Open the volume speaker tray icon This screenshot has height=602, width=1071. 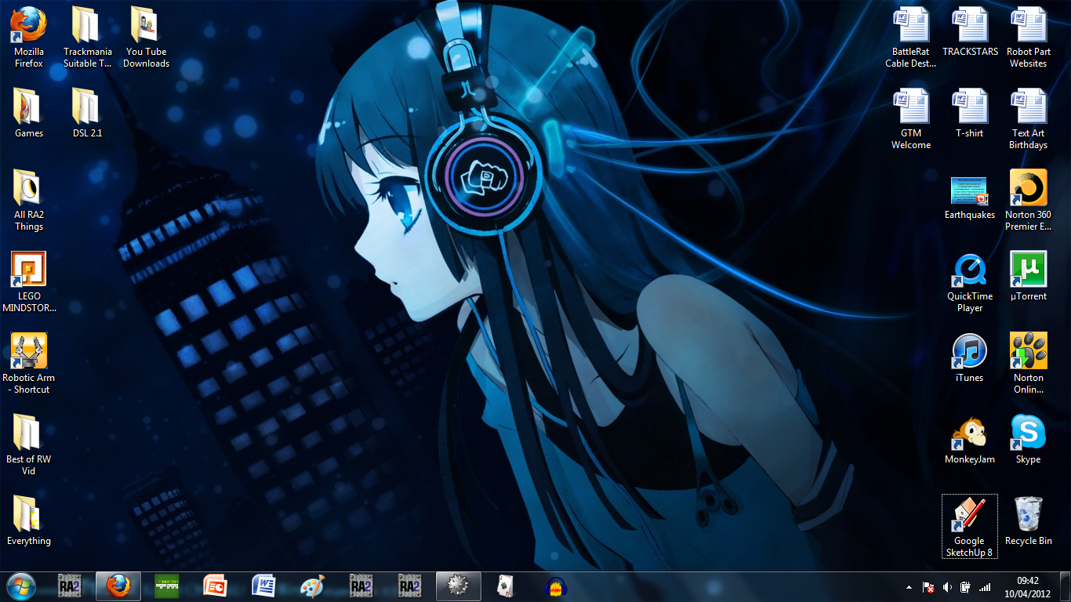pos(947,586)
